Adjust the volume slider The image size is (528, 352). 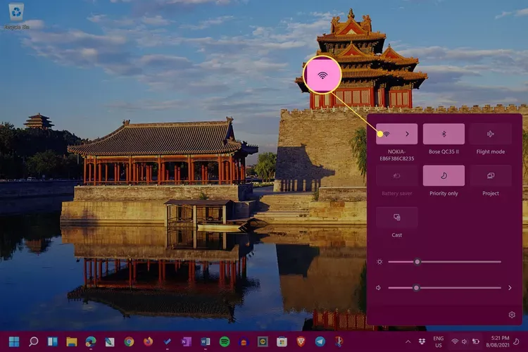pyautogui.click(x=444, y=288)
